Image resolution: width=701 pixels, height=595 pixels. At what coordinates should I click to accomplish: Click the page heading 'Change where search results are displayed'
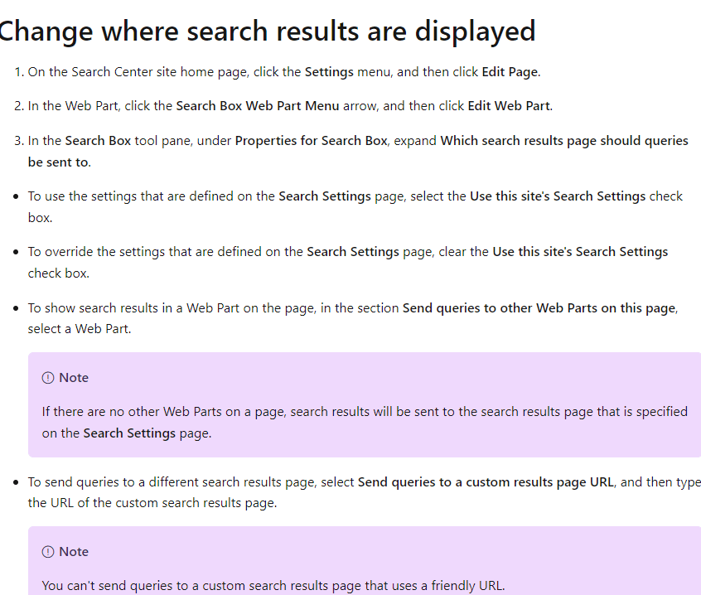coord(268,31)
